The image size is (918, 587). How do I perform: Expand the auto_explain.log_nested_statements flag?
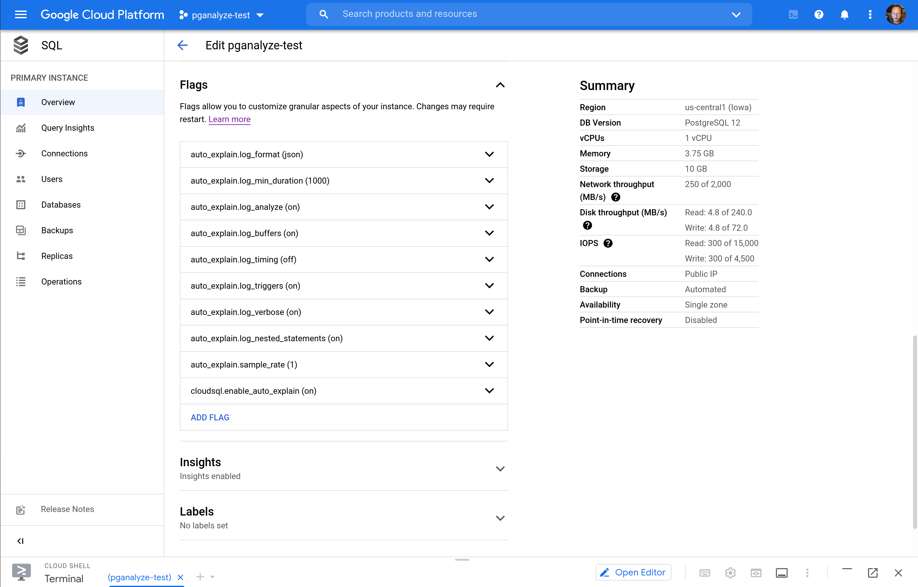click(x=489, y=338)
